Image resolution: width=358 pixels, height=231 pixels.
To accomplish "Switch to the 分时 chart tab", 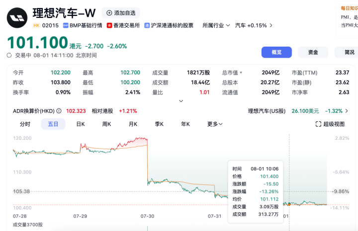I will [x=25, y=124].
